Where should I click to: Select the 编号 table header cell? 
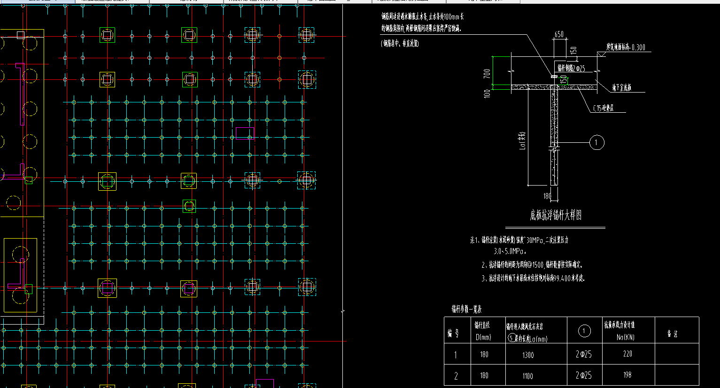click(x=457, y=331)
